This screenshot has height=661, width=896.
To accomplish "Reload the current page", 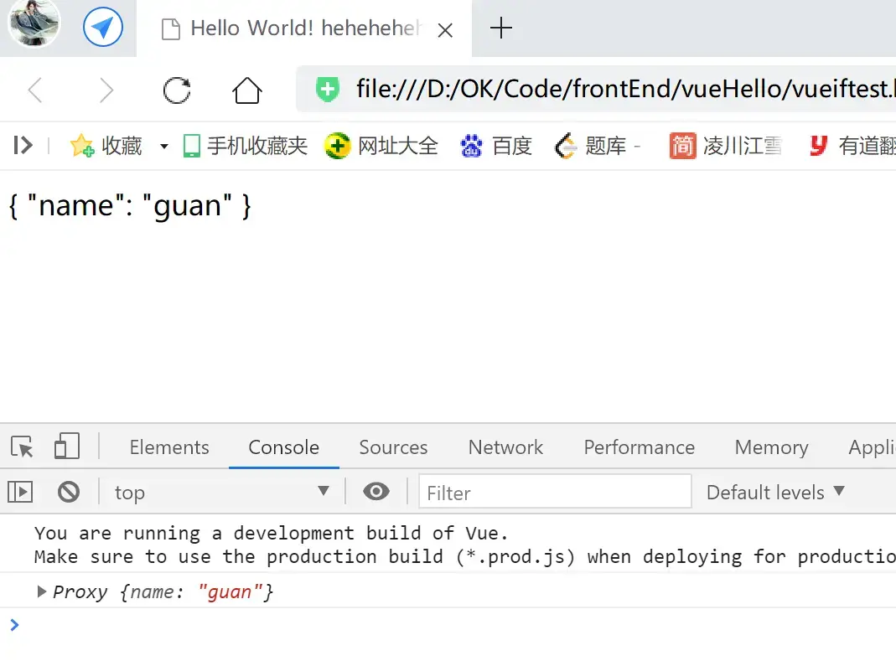I will coord(177,90).
